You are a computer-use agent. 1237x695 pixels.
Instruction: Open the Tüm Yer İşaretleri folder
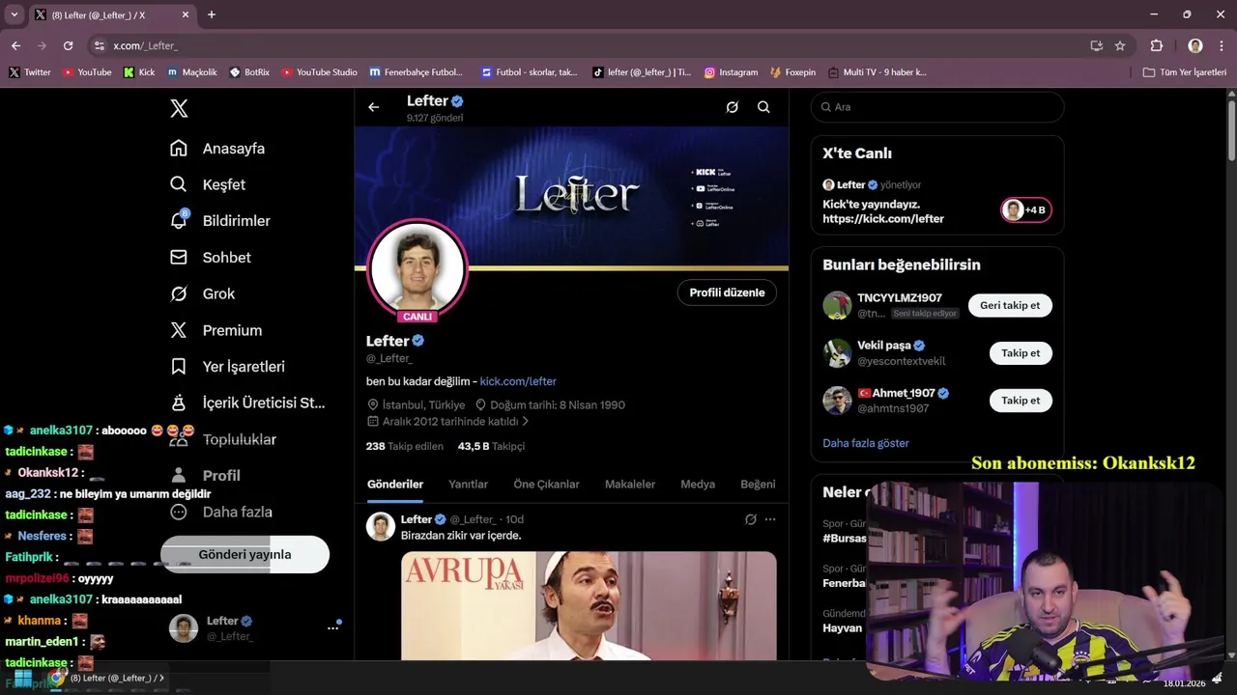tap(1185, 72)
